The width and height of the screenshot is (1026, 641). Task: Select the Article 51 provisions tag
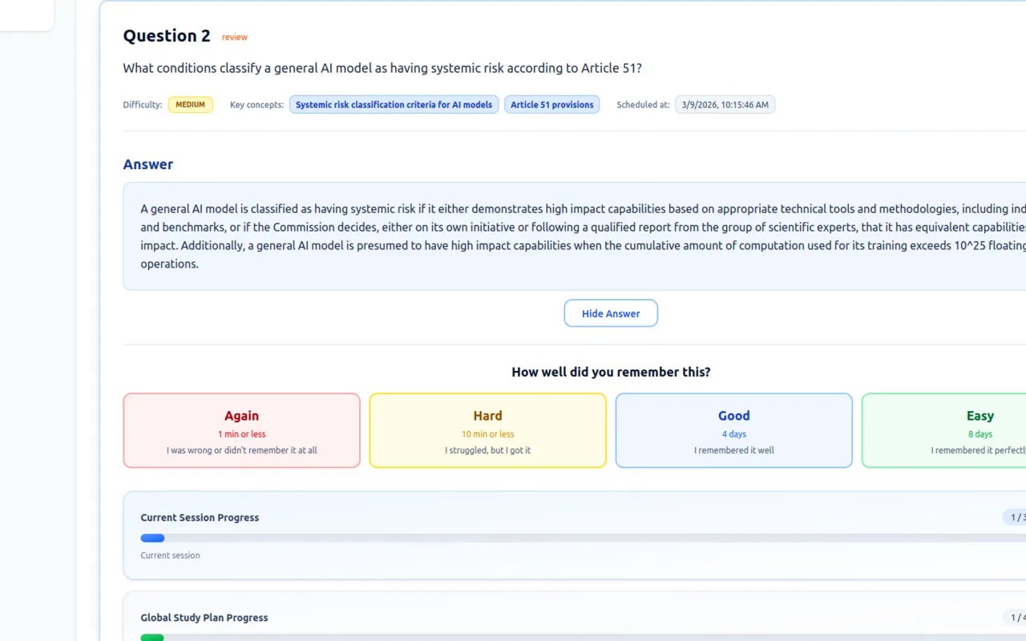pyautogui.click(x=551, y=105)
